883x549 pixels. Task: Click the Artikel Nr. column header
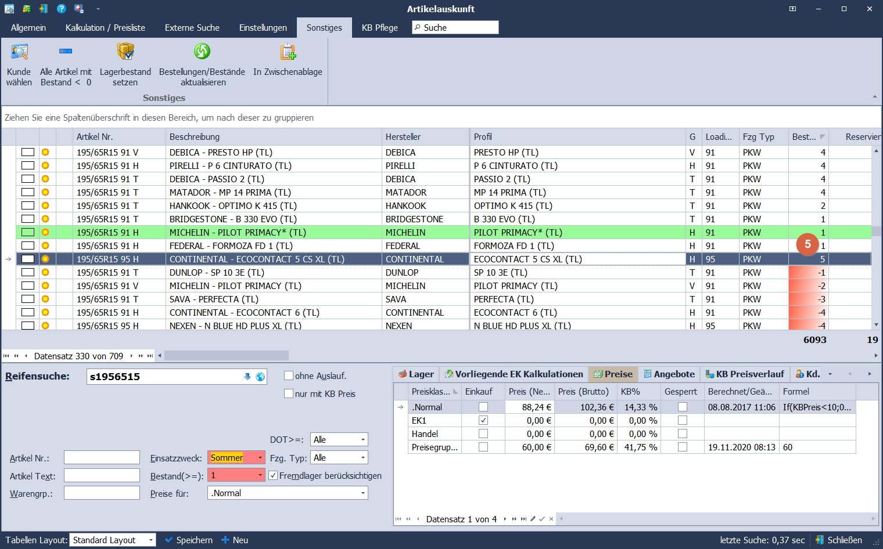119,137
